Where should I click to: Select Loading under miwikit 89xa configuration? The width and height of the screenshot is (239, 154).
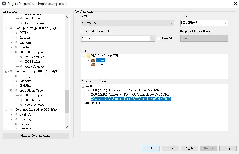[25, 119]
